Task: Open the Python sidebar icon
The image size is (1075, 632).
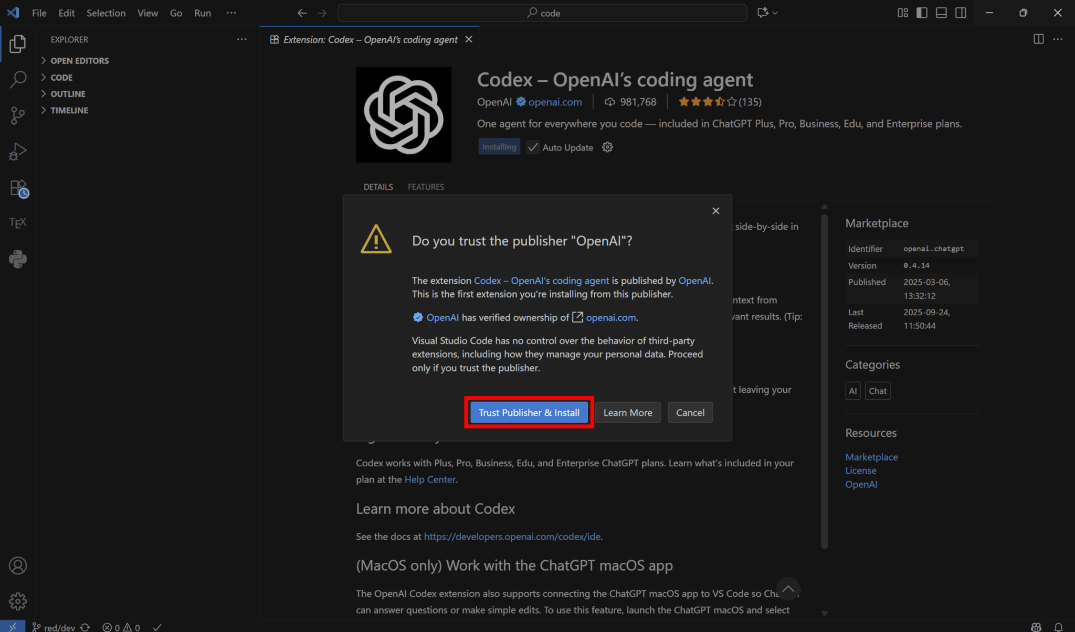Action: [18, 259]
